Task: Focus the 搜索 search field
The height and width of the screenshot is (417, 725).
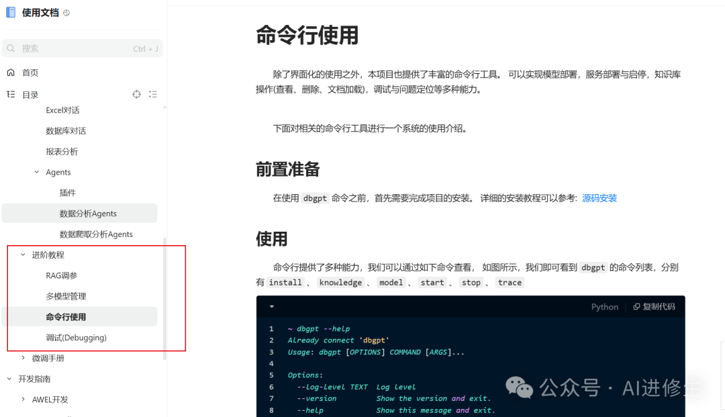Action: tap(83, 48)
